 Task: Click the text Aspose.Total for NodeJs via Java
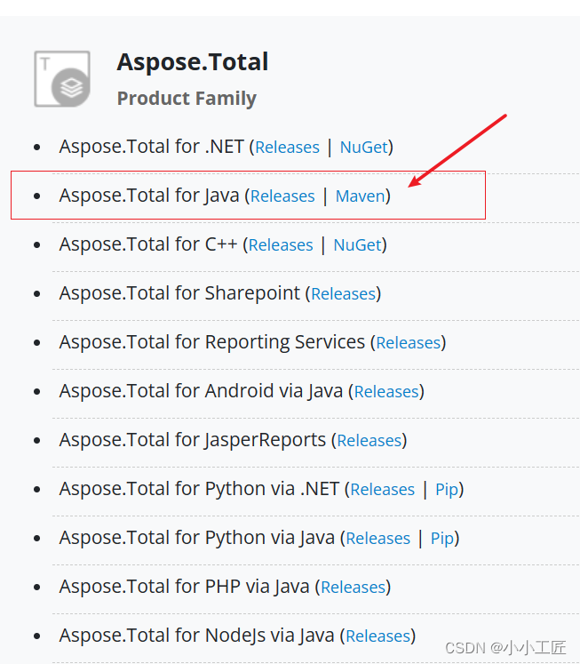[x=196, y=636]
